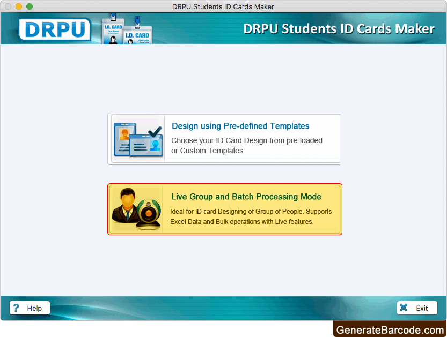The width and height of the screenshot is (447, 337).
Task: Click the person with webcam icon
Action: pyautogui.click(x=136, y=209)
